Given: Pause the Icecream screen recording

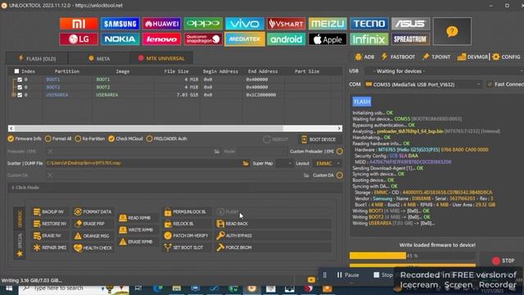Looking at the screenshot, I should pos(348,275).
